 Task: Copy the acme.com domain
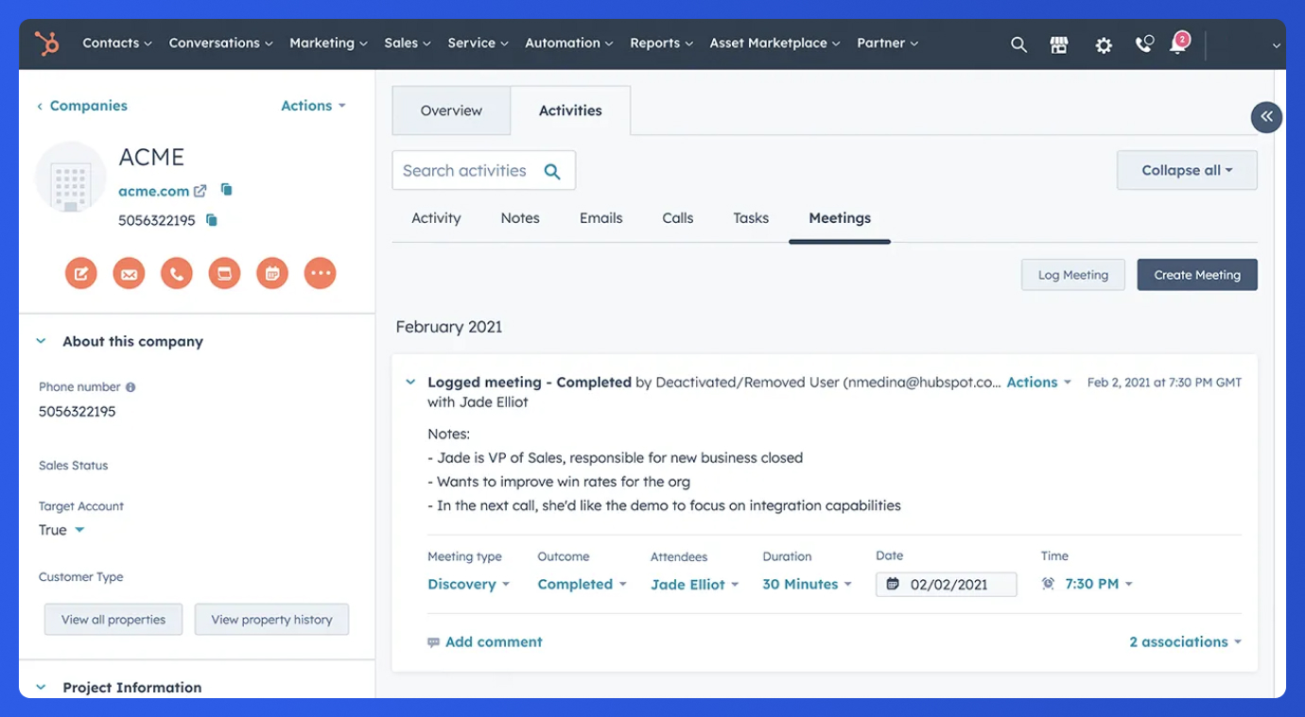(227, 190)
